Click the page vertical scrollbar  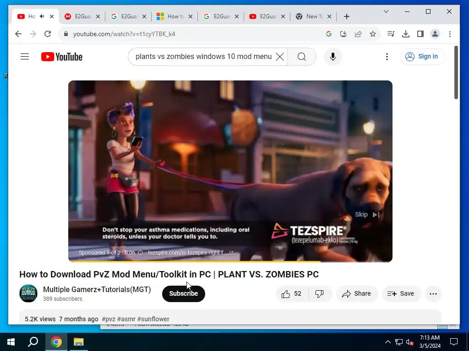[456, 72]
